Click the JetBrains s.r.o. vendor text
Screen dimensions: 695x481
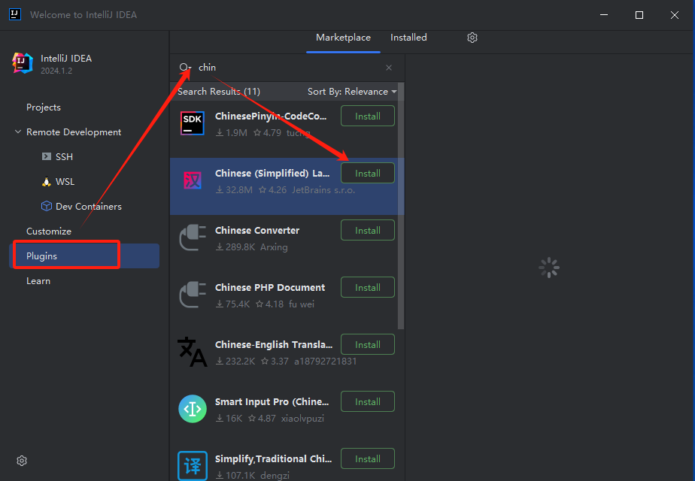(323, 190)
